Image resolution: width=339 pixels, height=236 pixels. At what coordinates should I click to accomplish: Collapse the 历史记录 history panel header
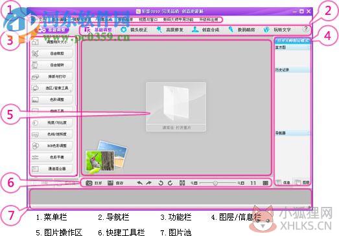tap(292, 70)
